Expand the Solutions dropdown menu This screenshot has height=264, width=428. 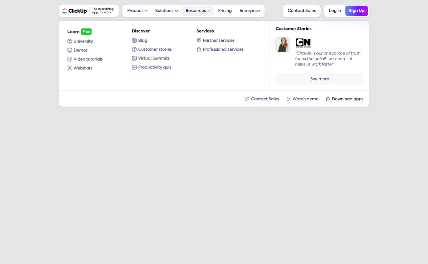[x=167, y=11]
